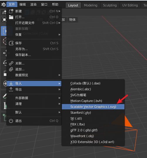Viewport: 147px width, 158px height.
Task: Expand the 清理 submenu arrow
Action: pyautogui.click(x=60, y=104)
